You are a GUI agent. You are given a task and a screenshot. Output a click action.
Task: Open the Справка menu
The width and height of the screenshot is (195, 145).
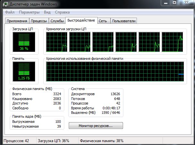[x=62, y=12]
